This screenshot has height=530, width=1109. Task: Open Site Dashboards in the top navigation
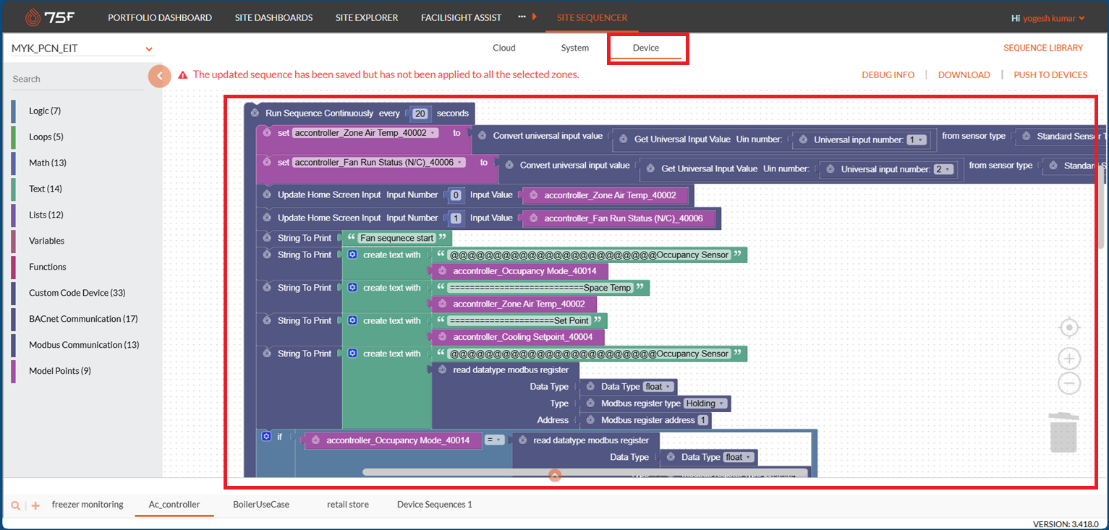pyautogui.click(x=274, y=17)
